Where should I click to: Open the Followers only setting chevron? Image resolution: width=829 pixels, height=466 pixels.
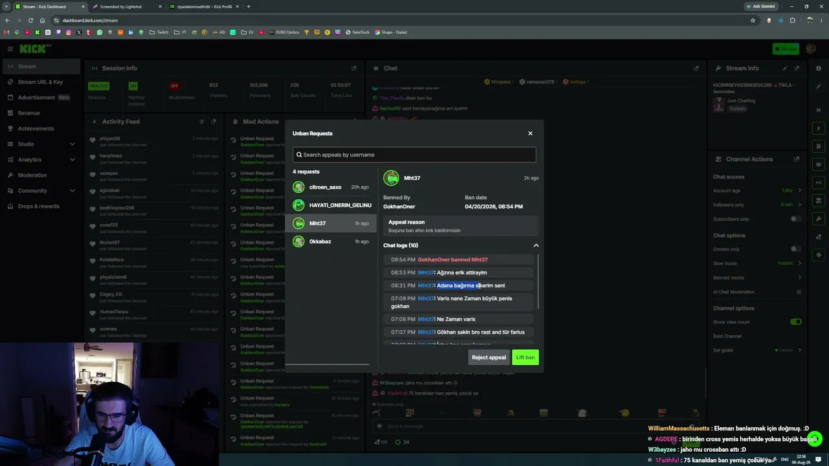pos(799,205)
